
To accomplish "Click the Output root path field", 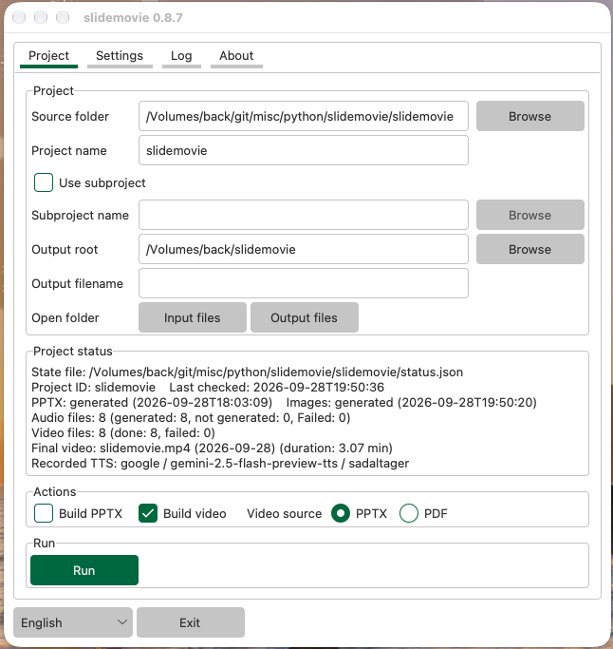I will 304,249.
